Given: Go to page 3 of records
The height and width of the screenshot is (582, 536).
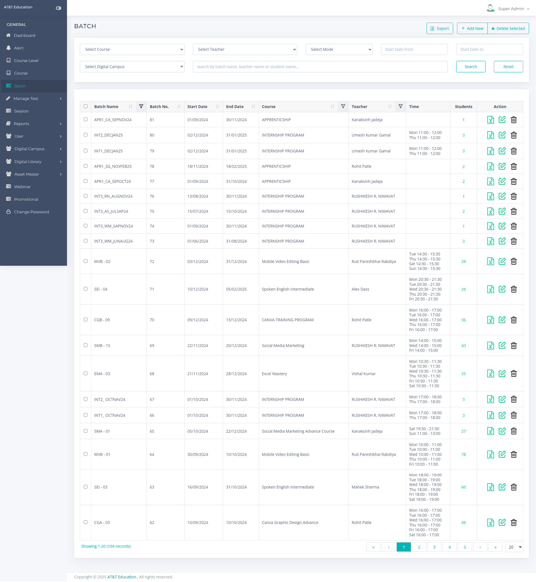Looking at the screenshot, I should tap(434, 547).
